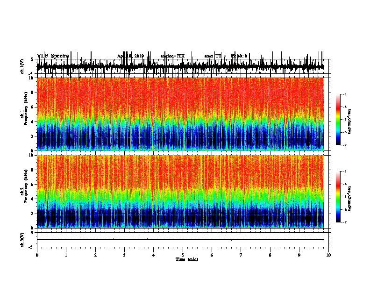Click time-axis tick label "9"

click(x=299, y=255)
